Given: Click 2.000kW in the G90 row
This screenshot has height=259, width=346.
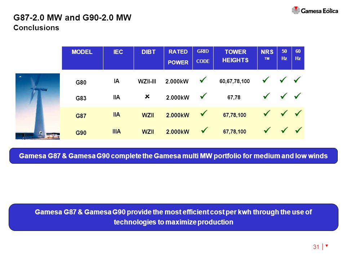Looking at the screenshot, I should (178, 132).
